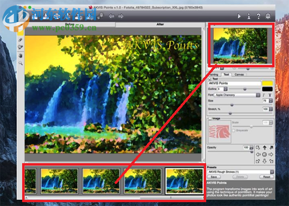This screenshot has height=206, width=289.
Task: Click the Reset button
Action: 266,177
